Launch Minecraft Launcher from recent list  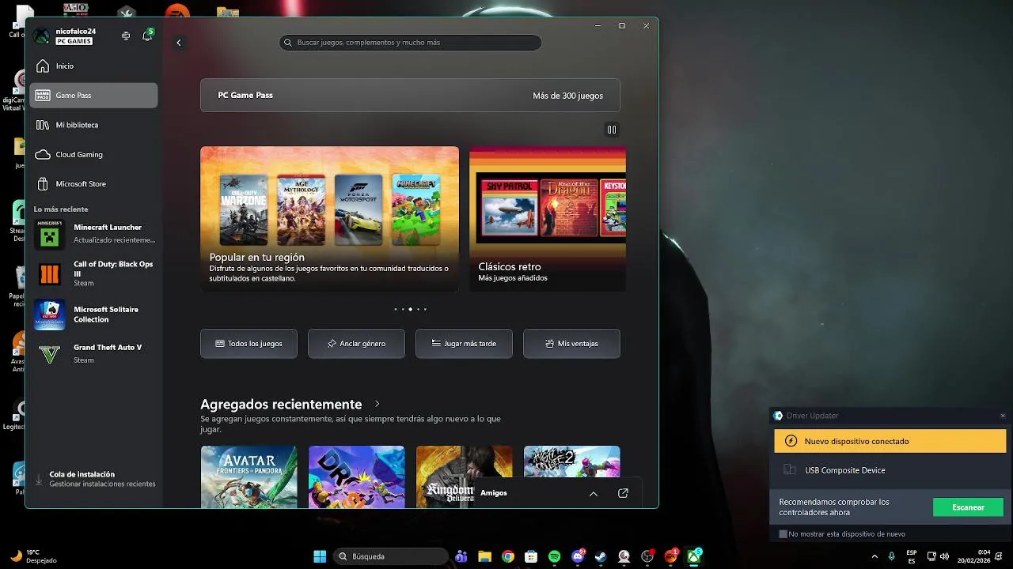[93, 233]
